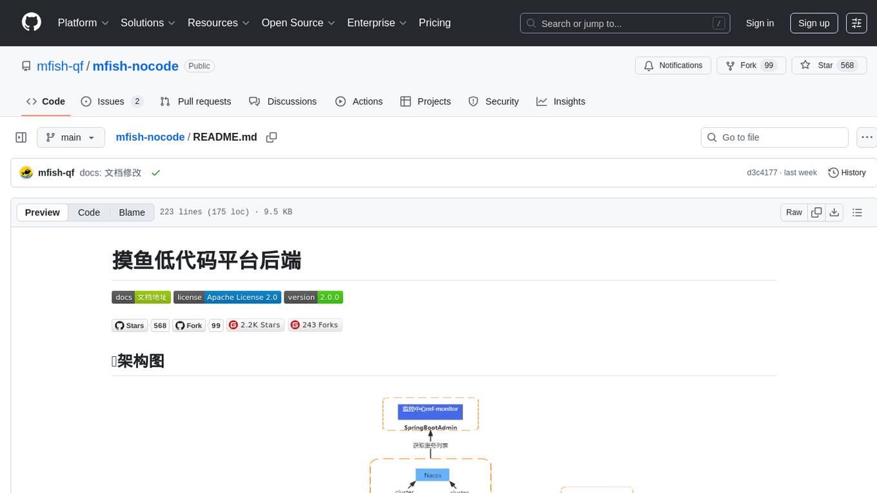Select the Preview view toggle
The width and height of the screenshot is (877, 493).
43,212
